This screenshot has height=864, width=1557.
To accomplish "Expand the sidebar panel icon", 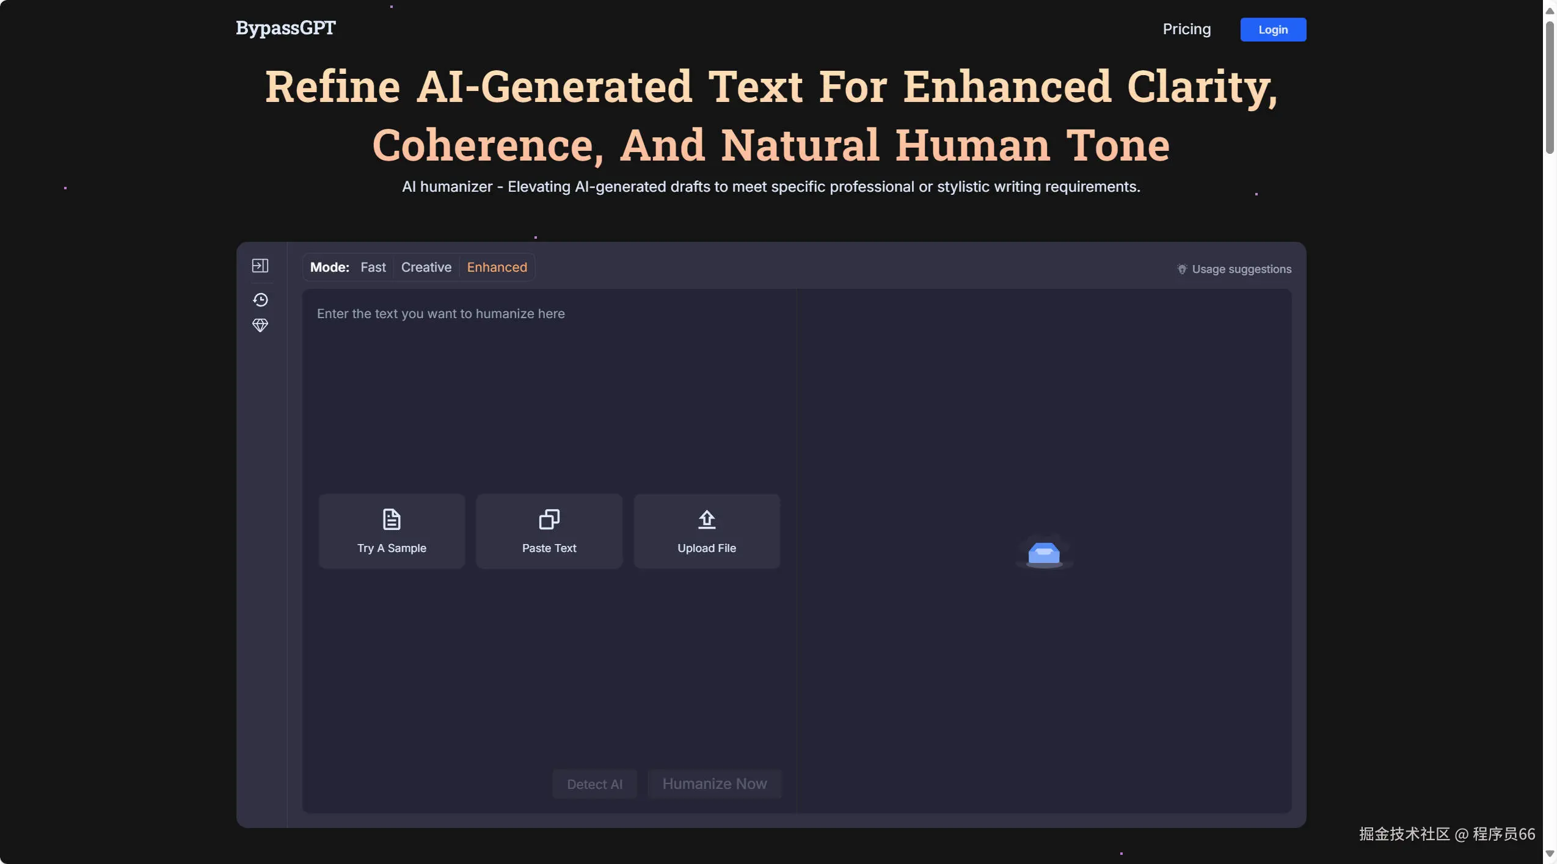I will (260, 266).
